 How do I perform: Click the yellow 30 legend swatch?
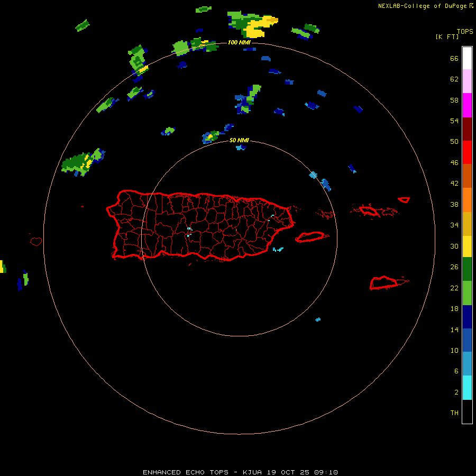pyautogui.click(x=467, y=246)
